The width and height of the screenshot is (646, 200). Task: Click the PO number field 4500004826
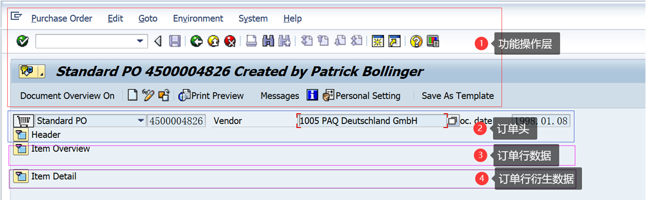click(176, 121)
